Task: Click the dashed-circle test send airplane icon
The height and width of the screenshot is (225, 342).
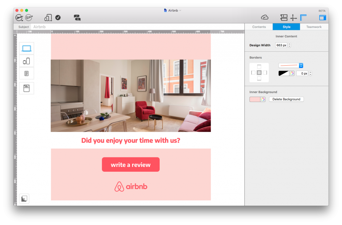Action: pyautogui.click(x=29, y=18)
